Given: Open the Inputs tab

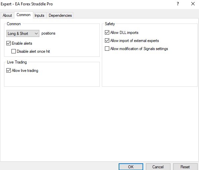Looking at the screenshot, I should click(x=39, y=15).
